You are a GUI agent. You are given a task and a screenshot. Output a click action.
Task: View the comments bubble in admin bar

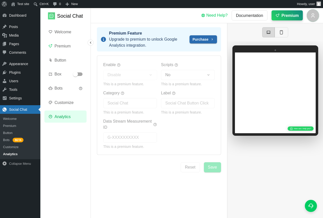point(57,4)
